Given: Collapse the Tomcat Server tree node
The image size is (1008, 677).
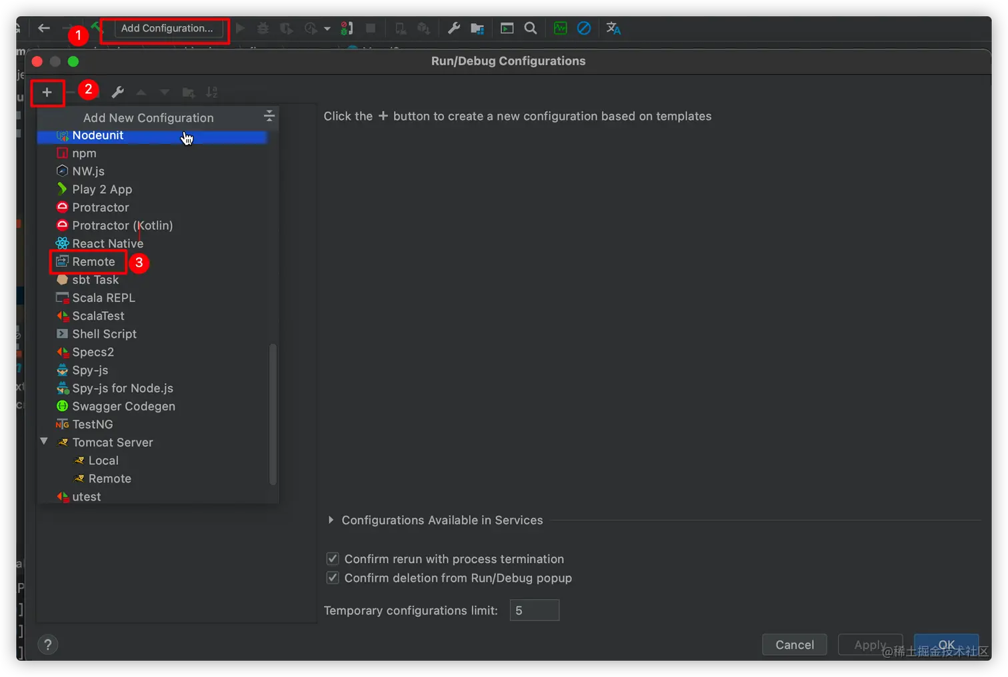Looking at the screenshot, I should click(x=44, y=442).
